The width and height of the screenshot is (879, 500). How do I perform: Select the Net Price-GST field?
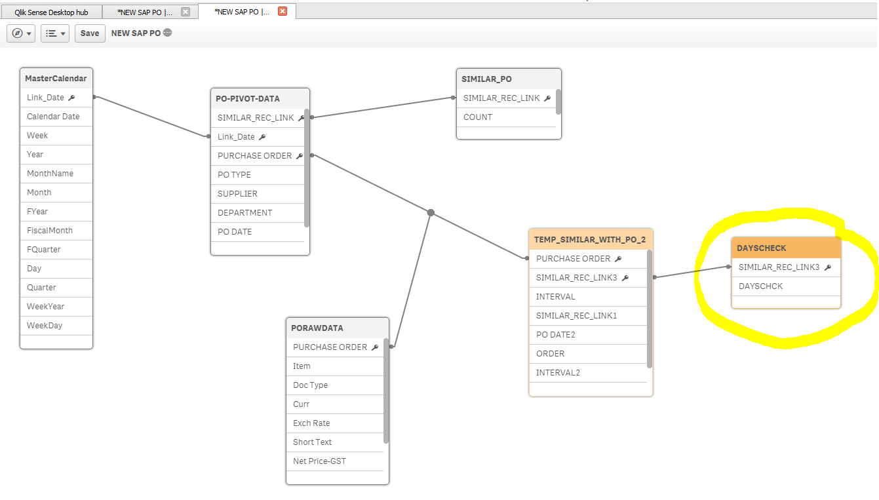click(335, 461)
